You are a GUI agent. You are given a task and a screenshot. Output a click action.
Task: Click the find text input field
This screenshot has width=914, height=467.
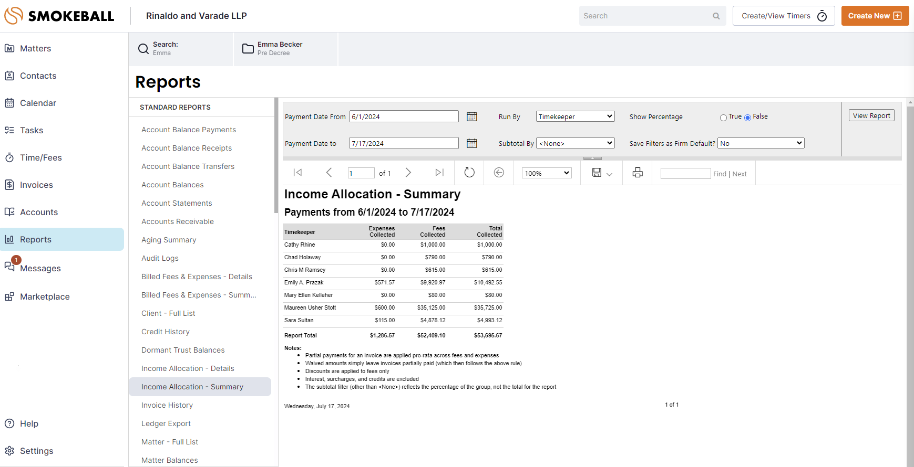[685, 173]
